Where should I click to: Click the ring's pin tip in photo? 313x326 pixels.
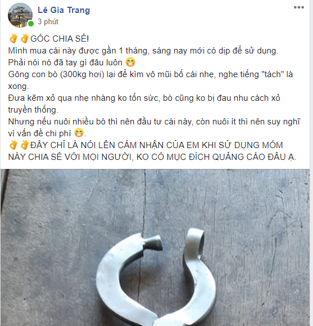(153, 243)
